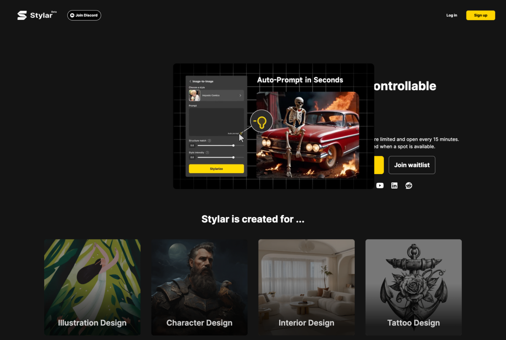
Task: Open the Character Design category card
Action: 199,286
